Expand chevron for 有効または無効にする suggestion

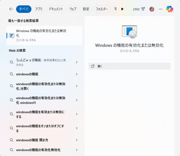77,114
